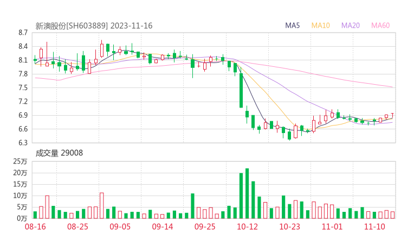The width and height of the screenshot is (401, 239).
Task: Click the 09-25 date axis label
Action: (x=205, y=227)
